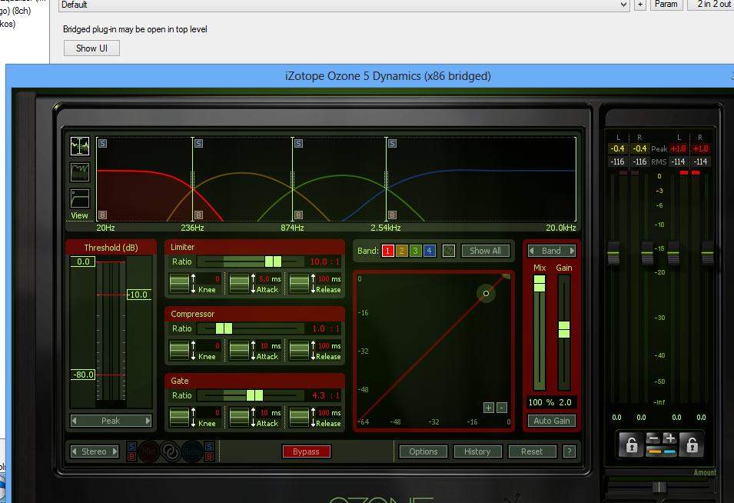Click right arrow of Peak detection selector
The width and height of the screenshot is (734, 503).
point(147,421)
